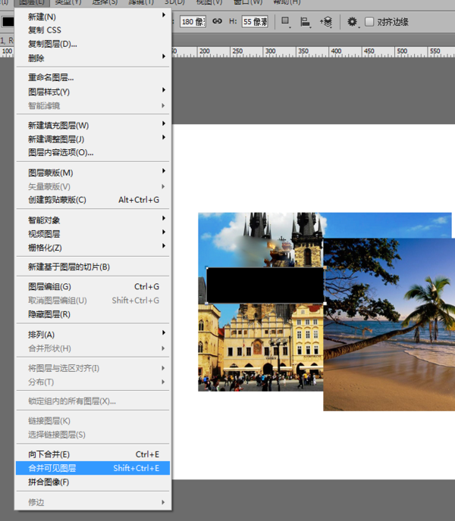Expand the 图层样式(Y) submenu
The width and height of the screenshot is (455, 521).
click(x=93, y=92)
